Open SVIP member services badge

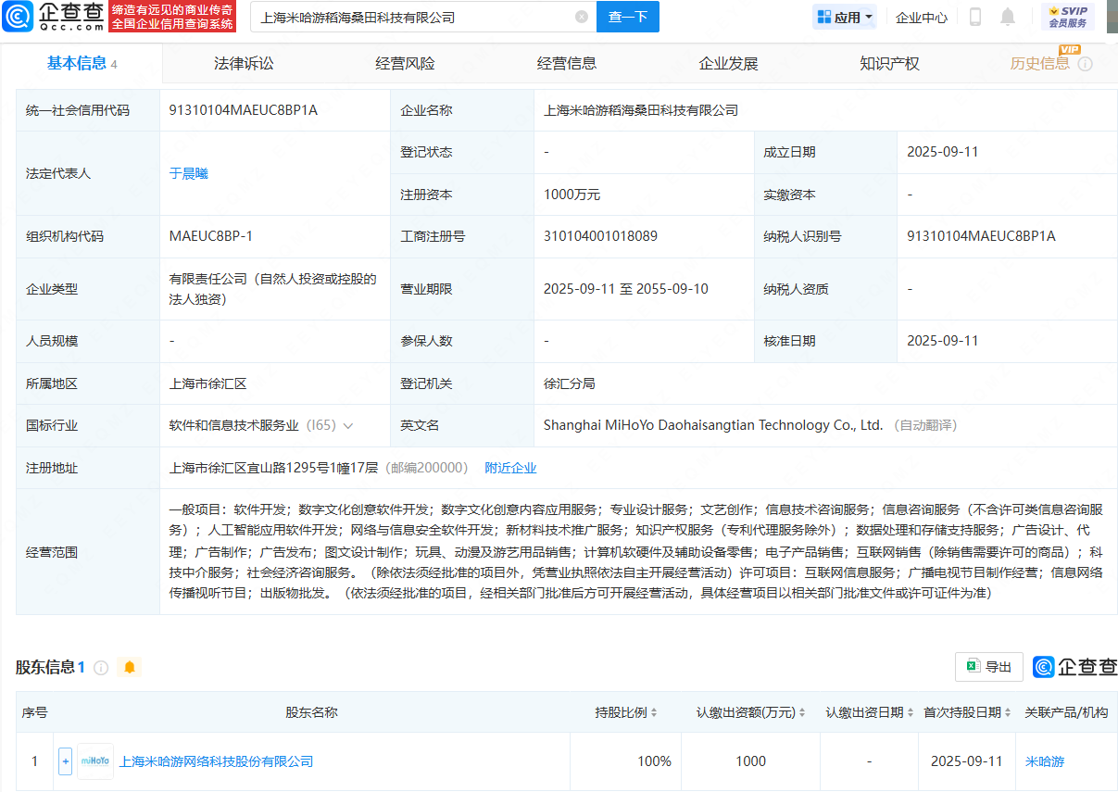pos(1067,17)
